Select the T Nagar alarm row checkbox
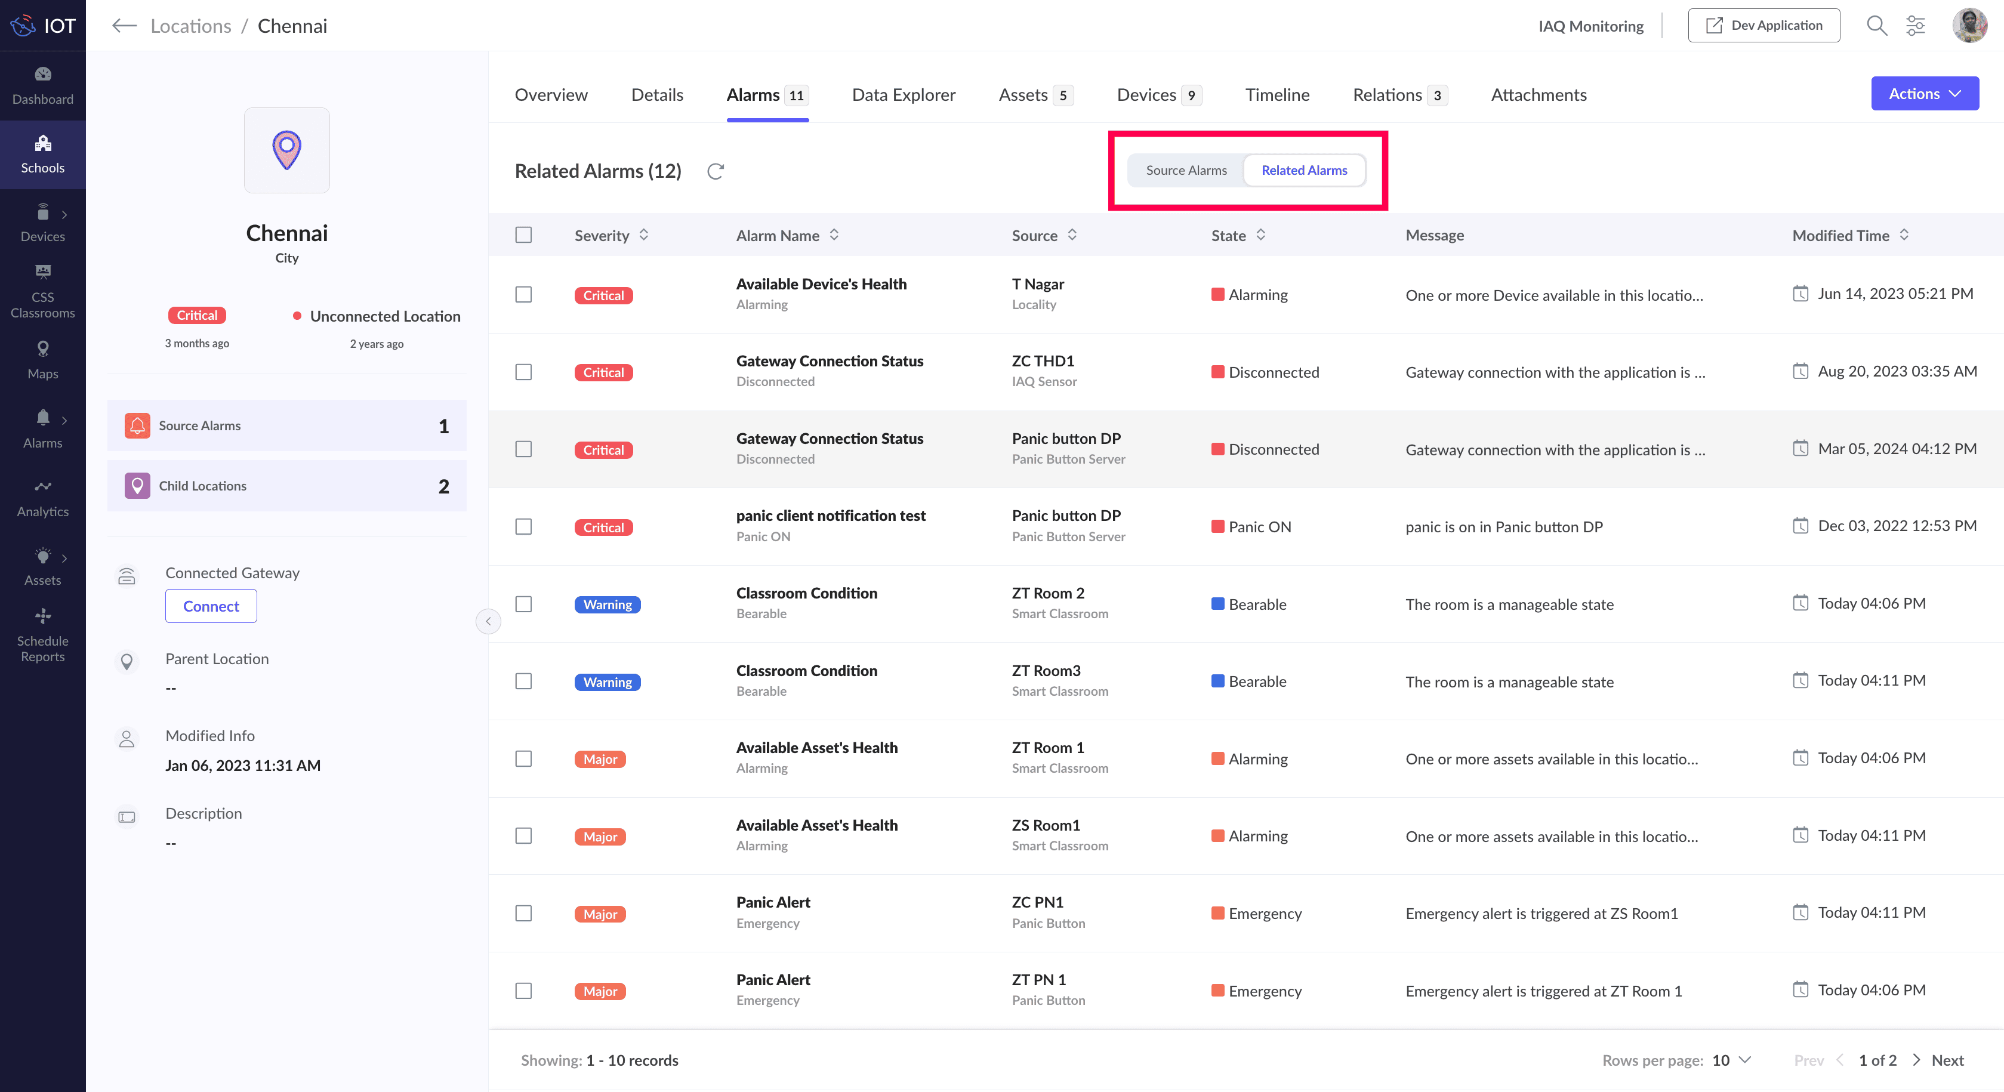The image size is (2004, 1092). pos(523,295)
